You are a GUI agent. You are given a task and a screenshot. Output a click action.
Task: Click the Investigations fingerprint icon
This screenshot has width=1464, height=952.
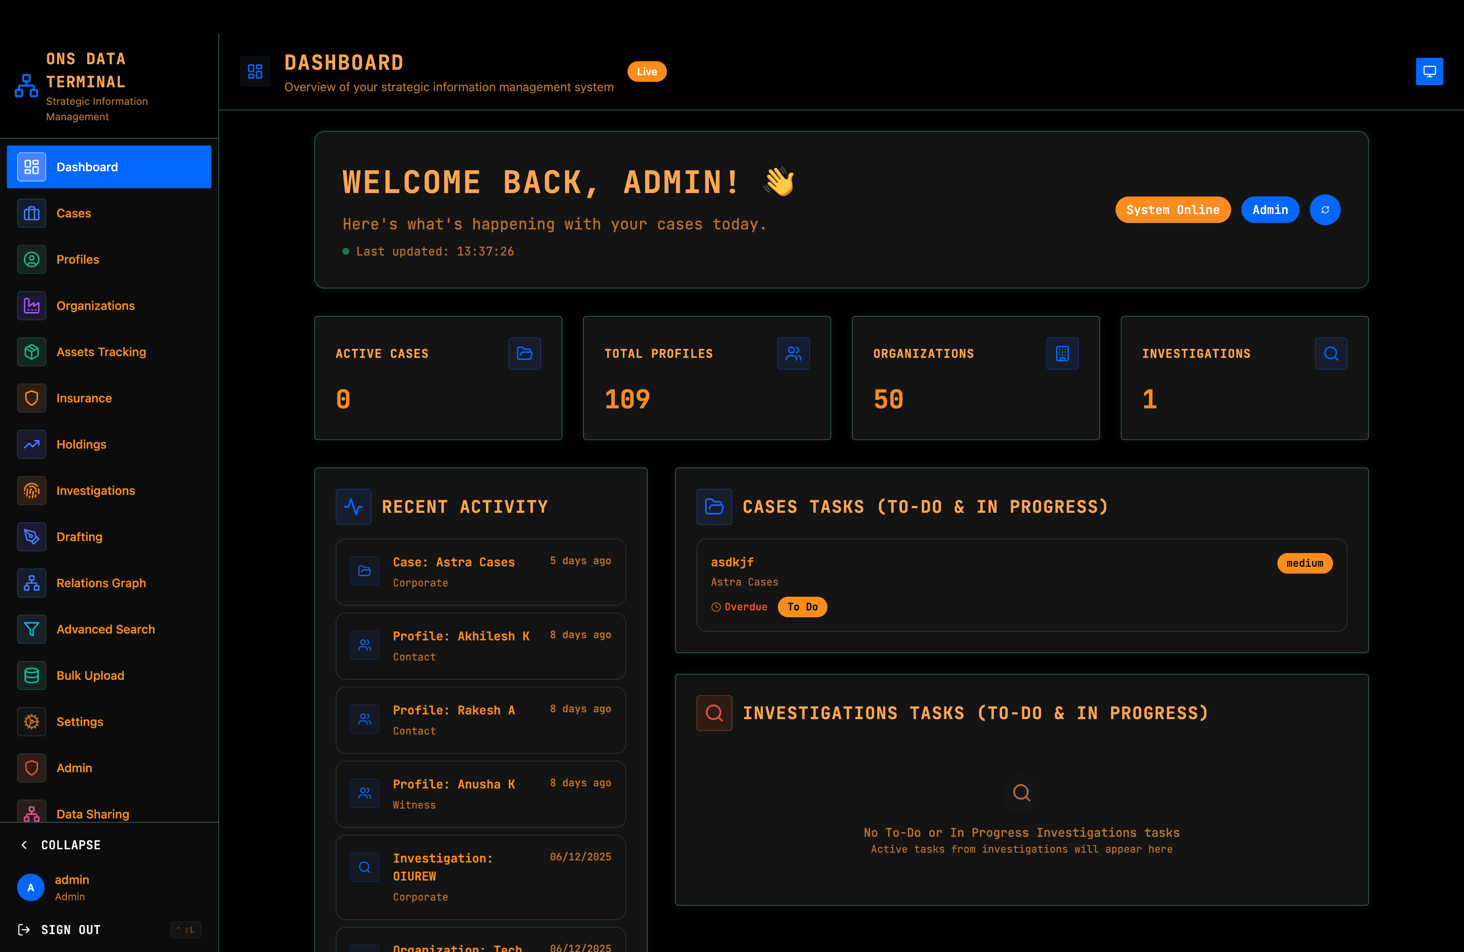(31, 491)
